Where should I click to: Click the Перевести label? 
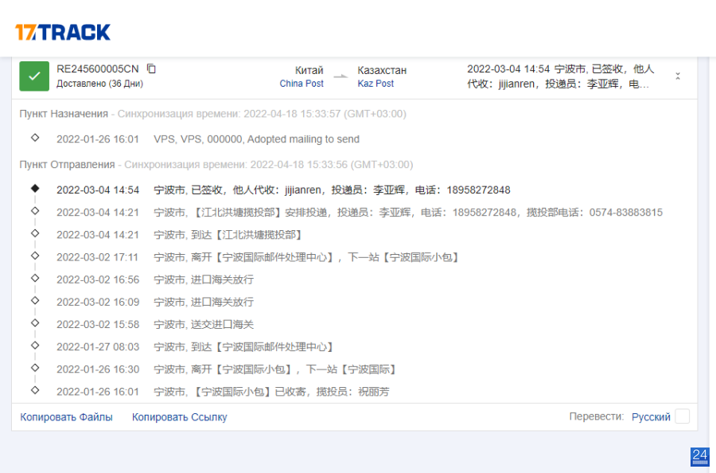(x=597, y=416)
